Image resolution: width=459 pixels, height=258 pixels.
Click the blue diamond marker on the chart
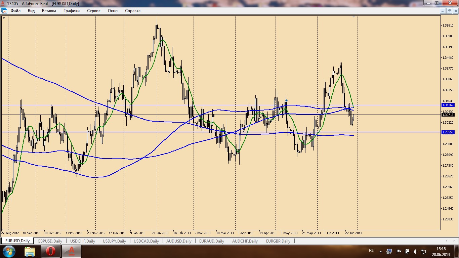[x=286, y=100]
